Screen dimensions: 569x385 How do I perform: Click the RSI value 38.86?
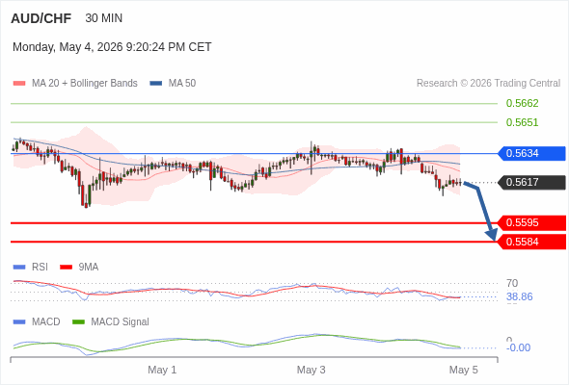click(x=519, y=297)
